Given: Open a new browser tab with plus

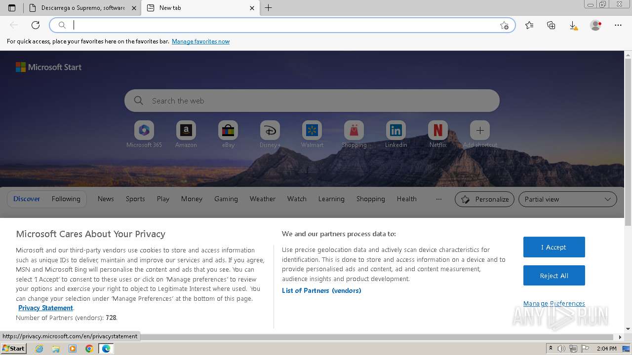Looking at the screenshot, I should [x=269, y=8].
